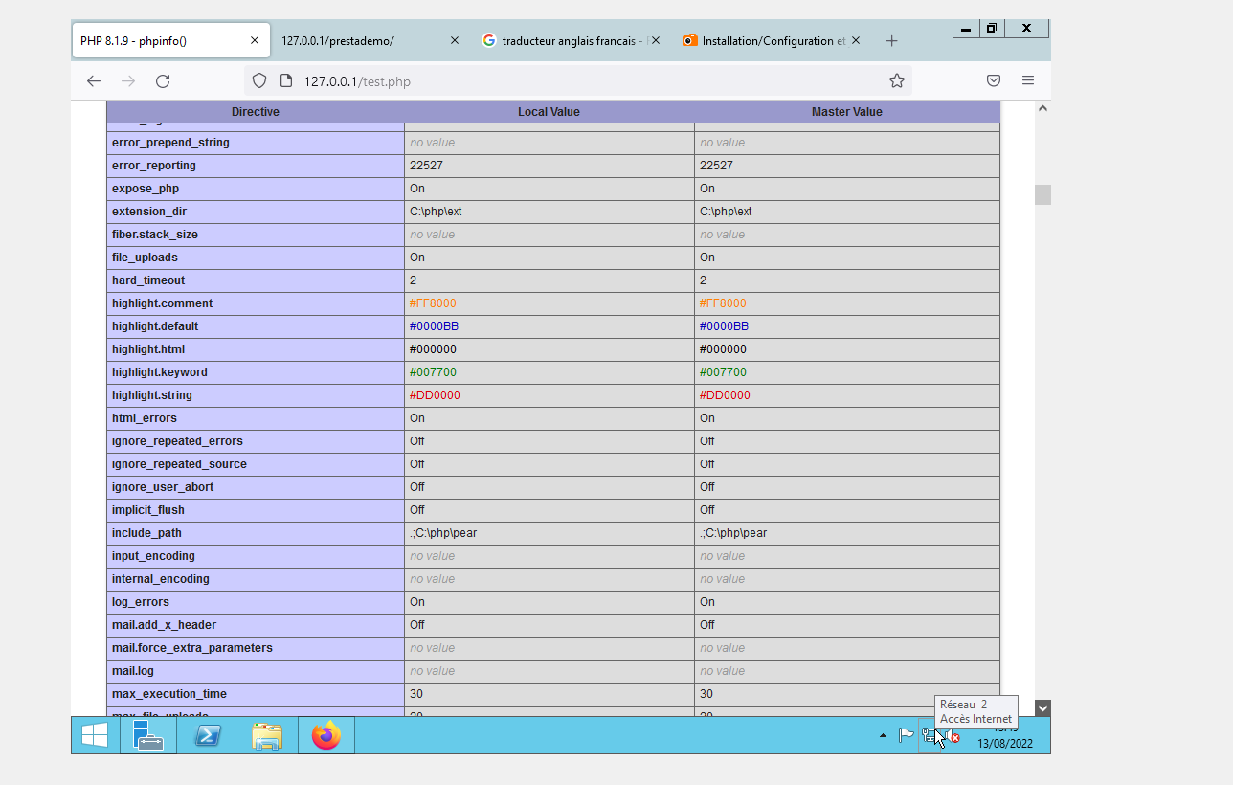Close the Installation/Configuration tab
This screenshot has height=785, width=1233.
click(856, 41)
